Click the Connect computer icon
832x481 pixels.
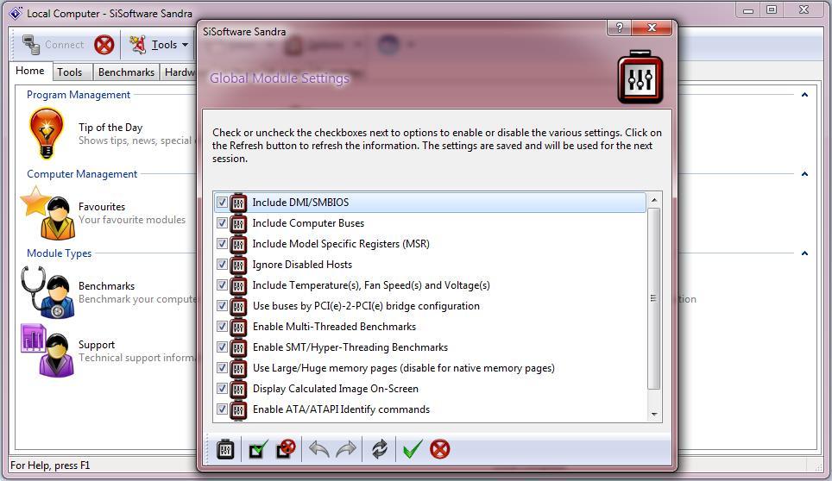tap(31, 45)
